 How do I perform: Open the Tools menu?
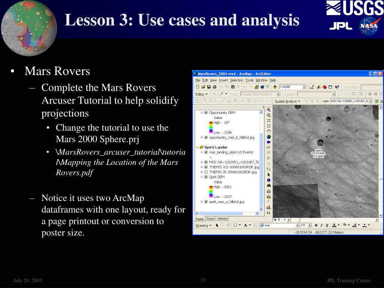tap(249, 80)
